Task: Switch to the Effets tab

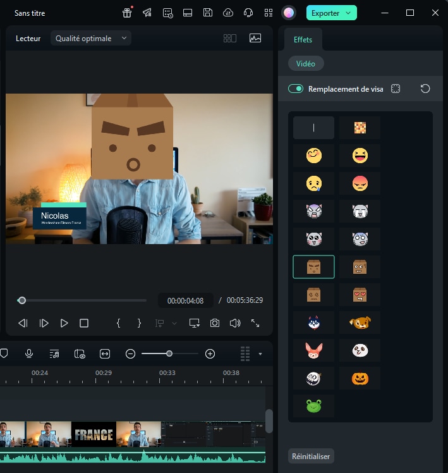Action: pyautogui.click(x=303, y=39)
